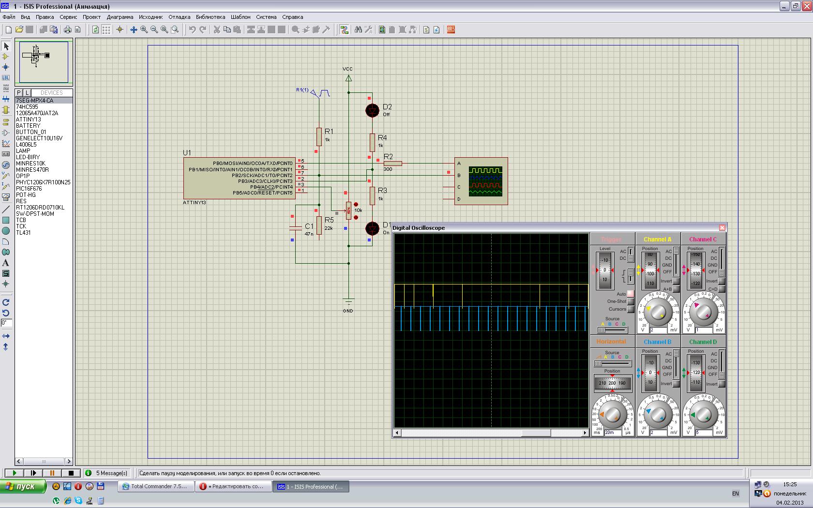
Task: Click the Channel A voltage input field
Action: click(658, 330)
